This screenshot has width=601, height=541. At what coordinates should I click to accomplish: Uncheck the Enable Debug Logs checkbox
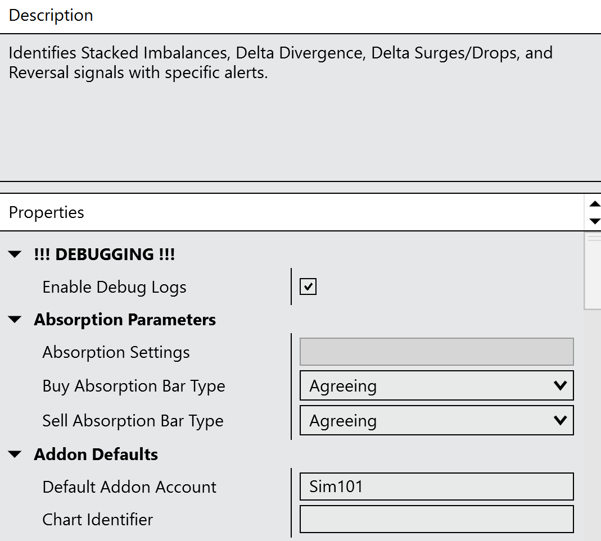pyautogui.click(x=308, y=287)
